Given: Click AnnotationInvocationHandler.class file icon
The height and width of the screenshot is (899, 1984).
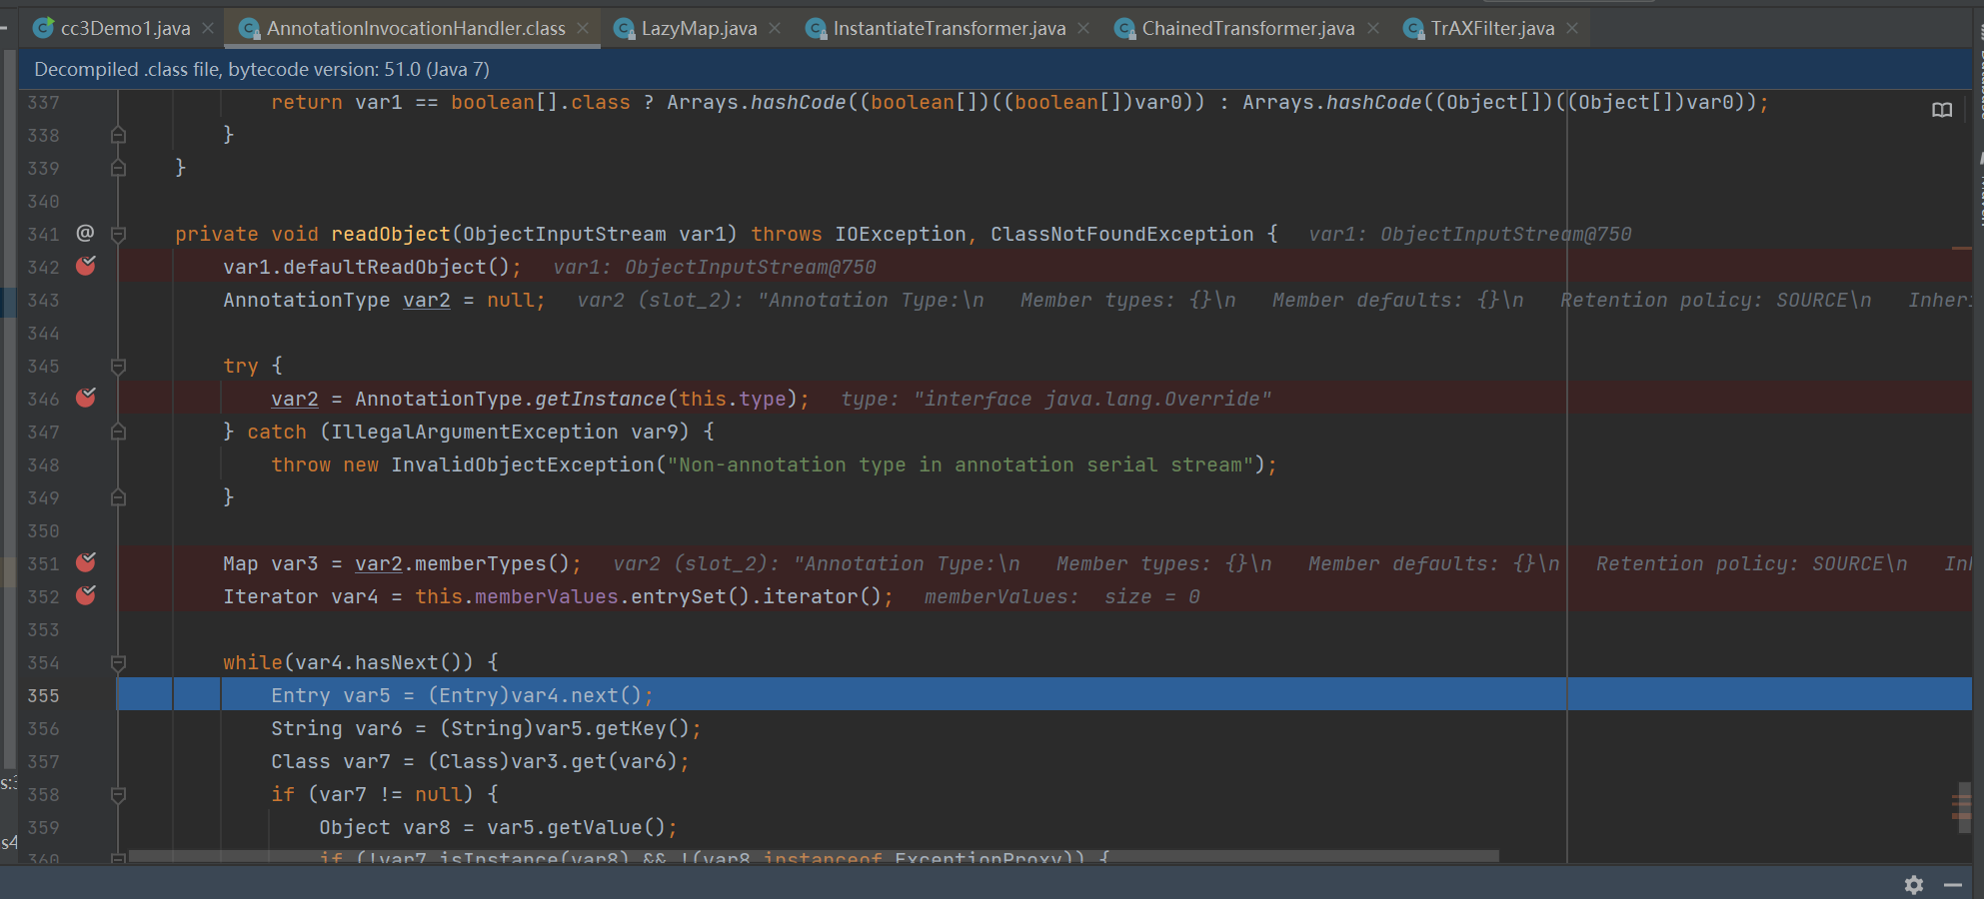Looking at the screenshot, I should [x=250, y=28].
